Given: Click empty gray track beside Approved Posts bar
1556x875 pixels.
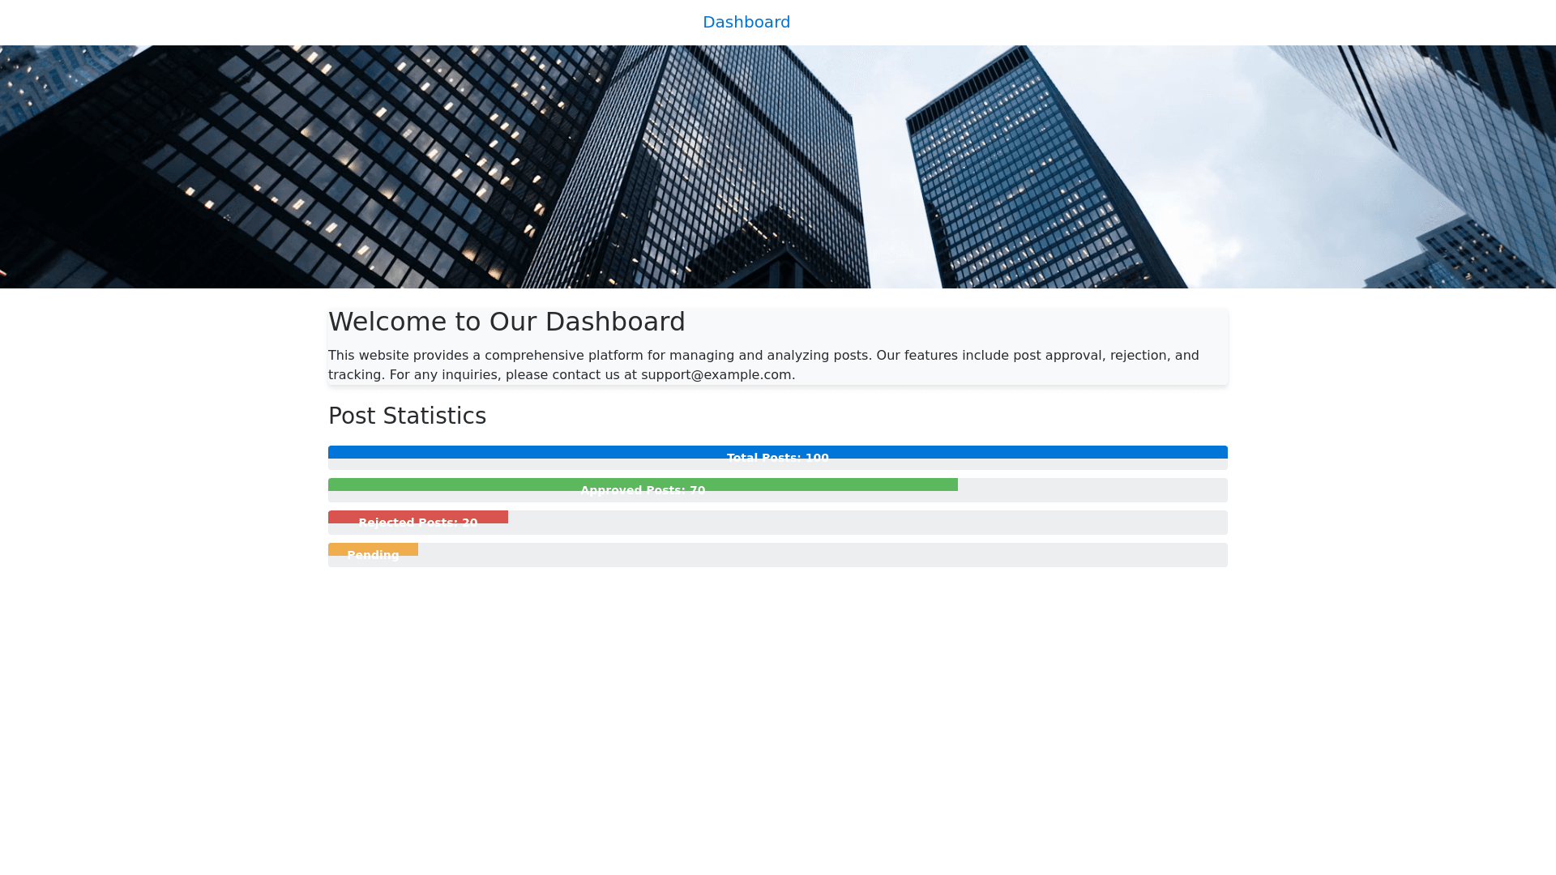Looking at the screenshot, I should [x=1092, y=490].
